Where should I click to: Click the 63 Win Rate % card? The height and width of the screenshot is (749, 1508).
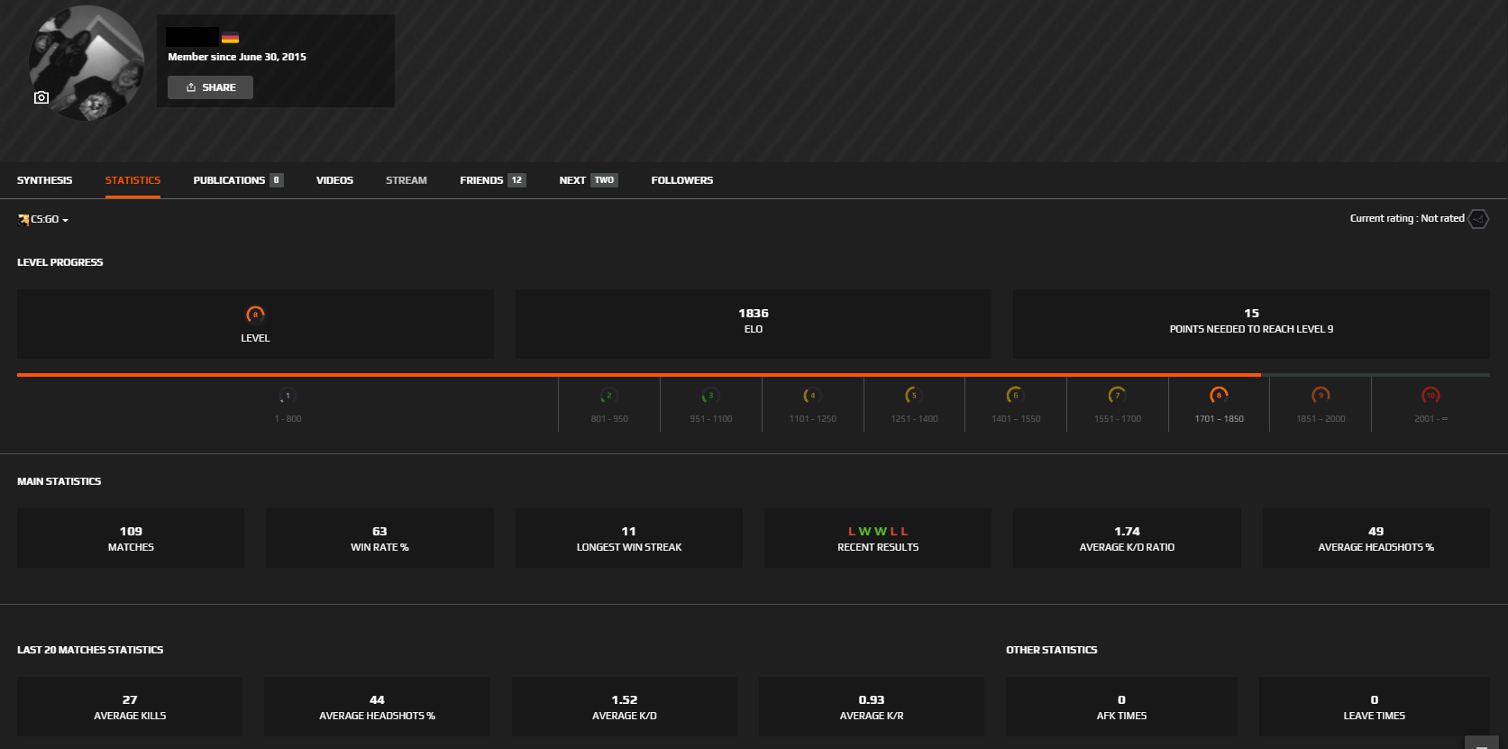click(379, 538)
